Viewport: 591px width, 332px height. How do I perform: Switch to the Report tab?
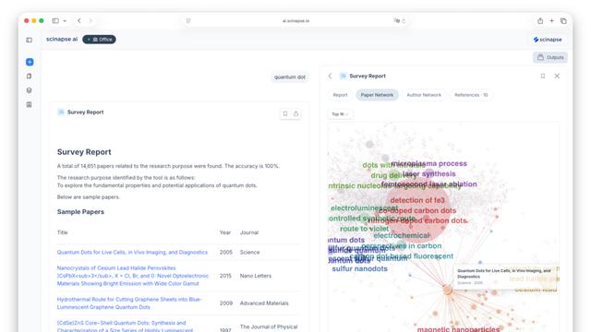point(340,95)
